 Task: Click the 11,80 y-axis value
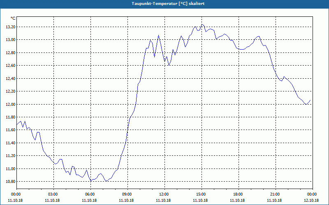[10, 117]
